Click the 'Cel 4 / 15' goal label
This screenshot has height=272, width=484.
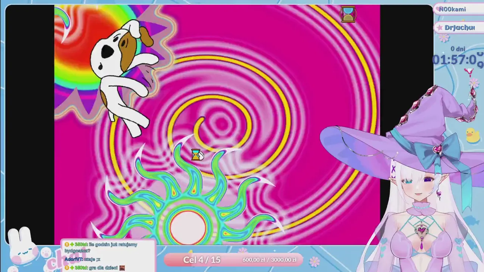coord(202,260)
